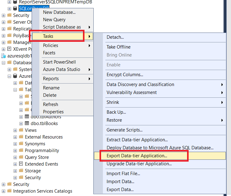Open Properties from the context menu
This screenshot has height=196, width=231.
tap(53, 112)
